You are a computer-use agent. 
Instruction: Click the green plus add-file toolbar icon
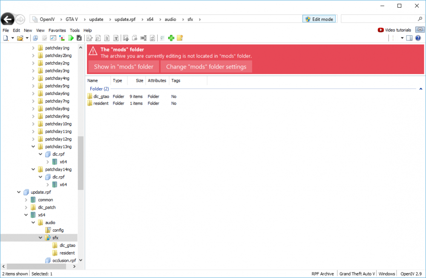171,38
